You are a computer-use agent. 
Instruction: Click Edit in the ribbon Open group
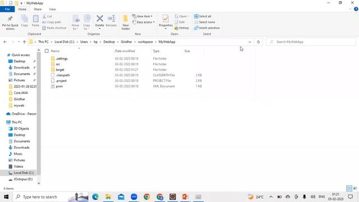coord(179,22)
